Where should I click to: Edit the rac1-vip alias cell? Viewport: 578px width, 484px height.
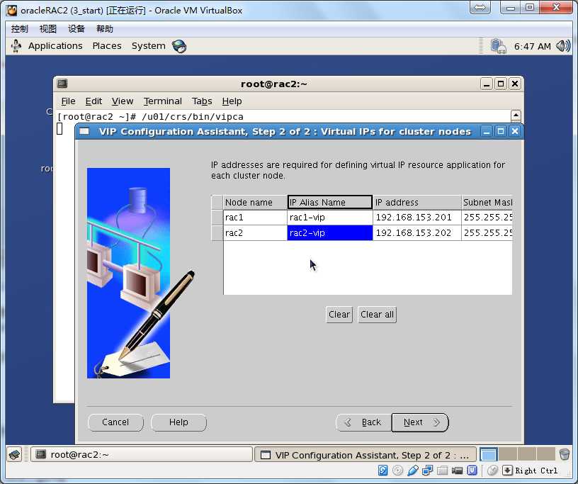(x=330, y=218)
